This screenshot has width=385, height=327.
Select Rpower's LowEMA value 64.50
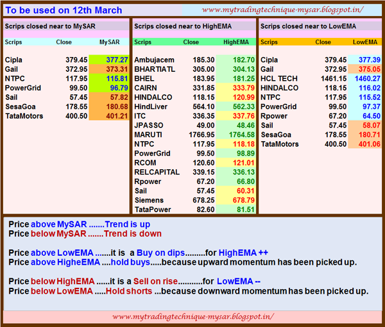click(372, 116)
